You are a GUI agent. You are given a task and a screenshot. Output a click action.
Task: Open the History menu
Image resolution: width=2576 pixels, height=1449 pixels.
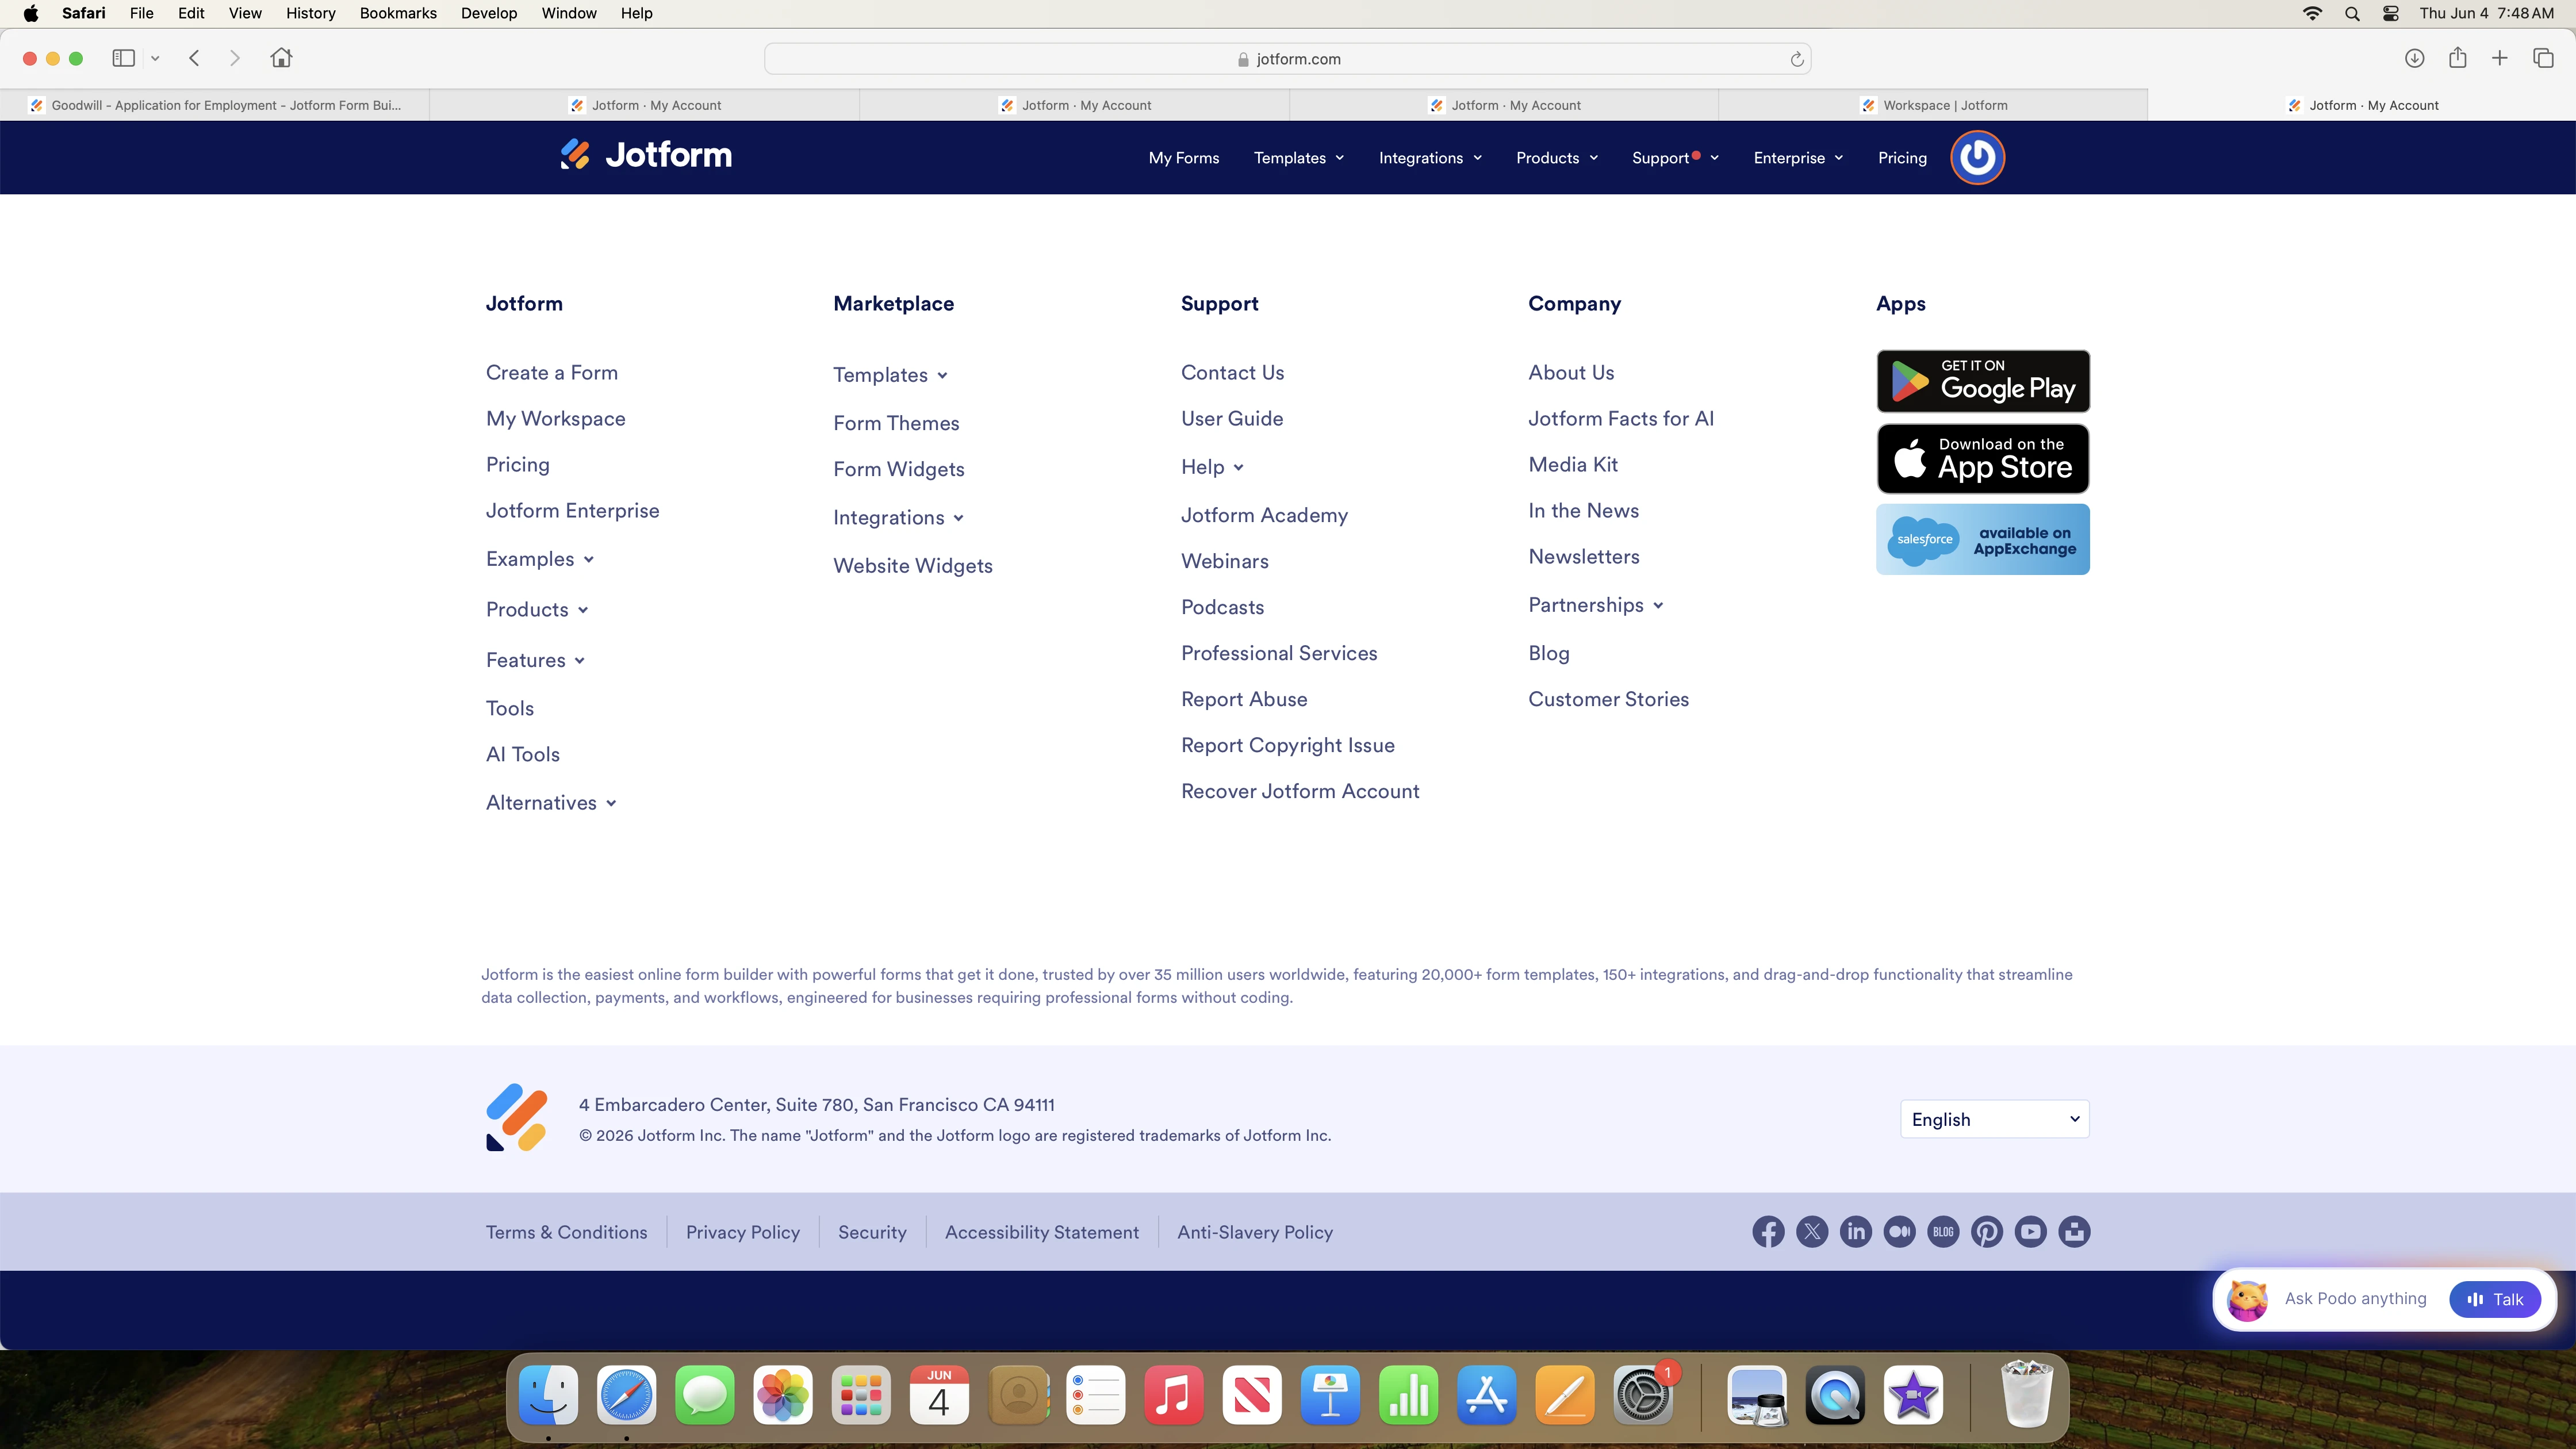pos(310,13)
